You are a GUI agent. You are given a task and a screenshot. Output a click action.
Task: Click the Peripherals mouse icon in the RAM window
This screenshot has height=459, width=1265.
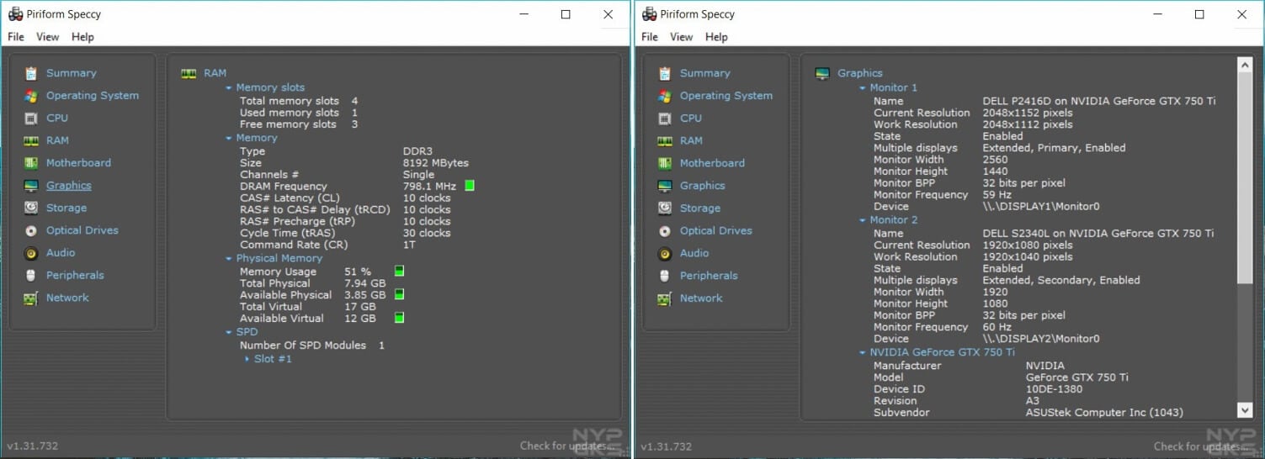31,276
